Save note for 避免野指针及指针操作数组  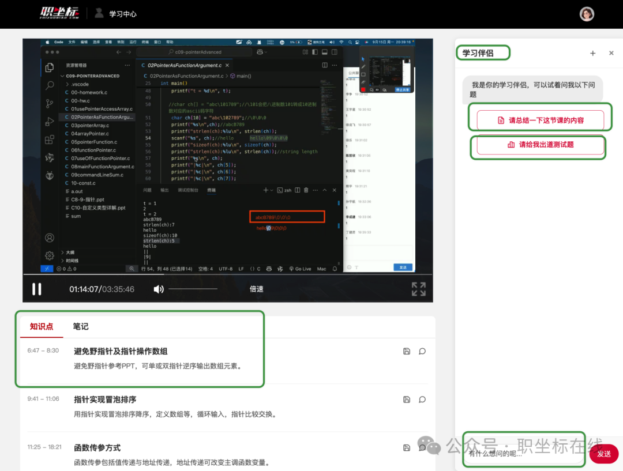(407, 351)
